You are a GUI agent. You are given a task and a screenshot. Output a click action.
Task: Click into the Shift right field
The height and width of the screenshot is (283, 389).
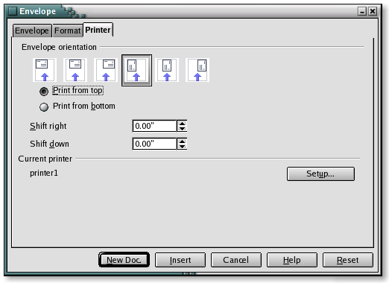point(154,126)
